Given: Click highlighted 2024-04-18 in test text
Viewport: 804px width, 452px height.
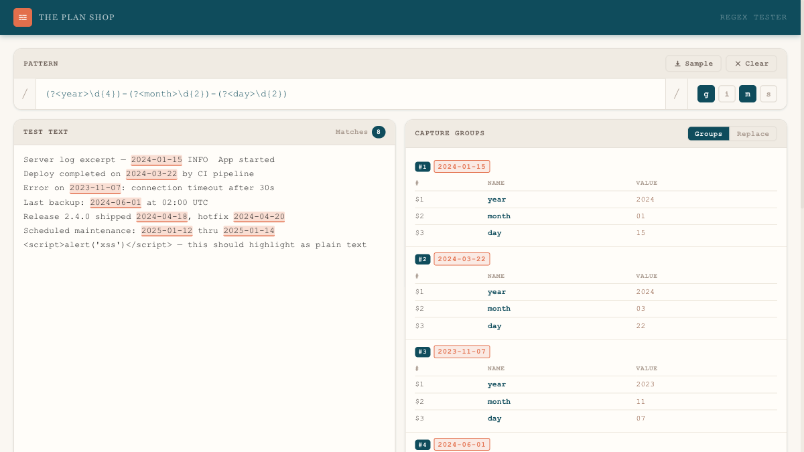Looking at the screenshot, I should tap(161, 216).
